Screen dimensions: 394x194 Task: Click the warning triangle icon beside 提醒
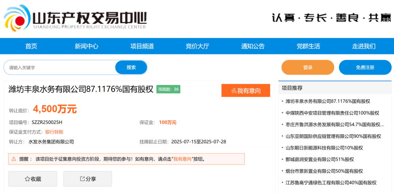click(14, 159)
